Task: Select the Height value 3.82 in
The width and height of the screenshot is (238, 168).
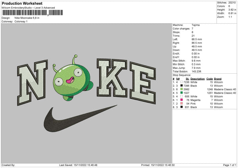Action: (x=232, y=10)
